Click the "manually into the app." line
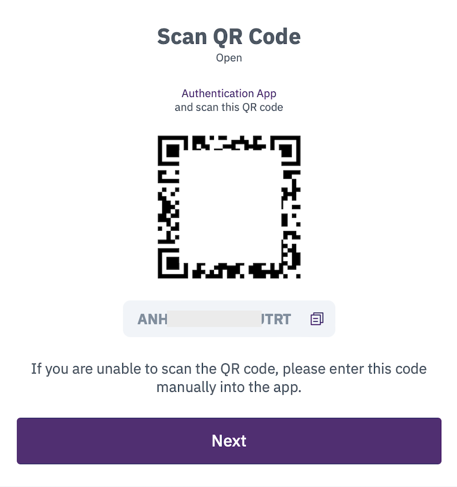Viewport: 457px width, 487px height. pyautogui.click(x=229, y=387)
